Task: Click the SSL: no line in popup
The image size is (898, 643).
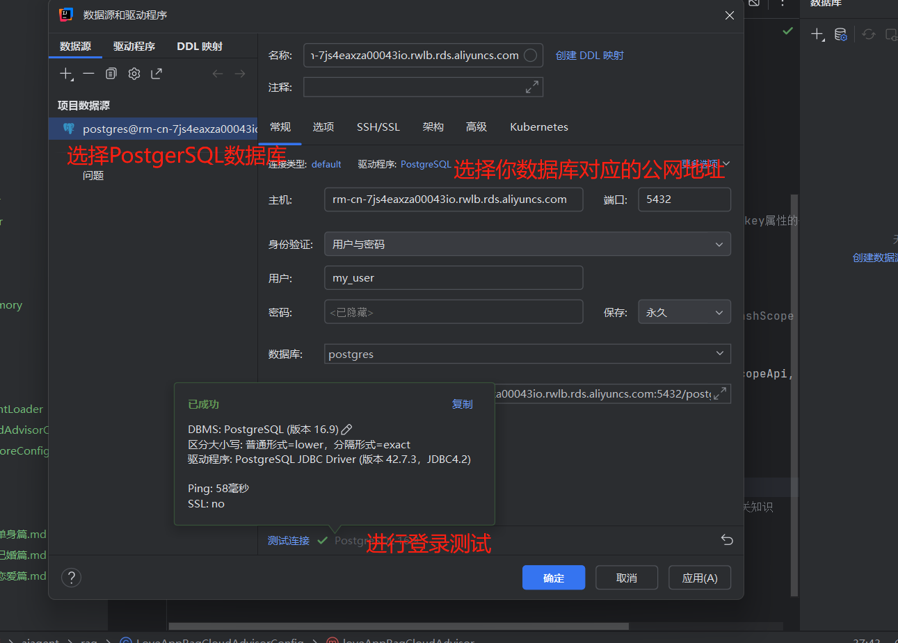Action: [x=206, y=504]
